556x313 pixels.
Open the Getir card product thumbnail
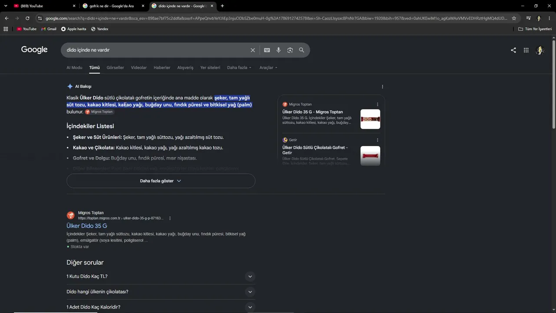[370, 156]
